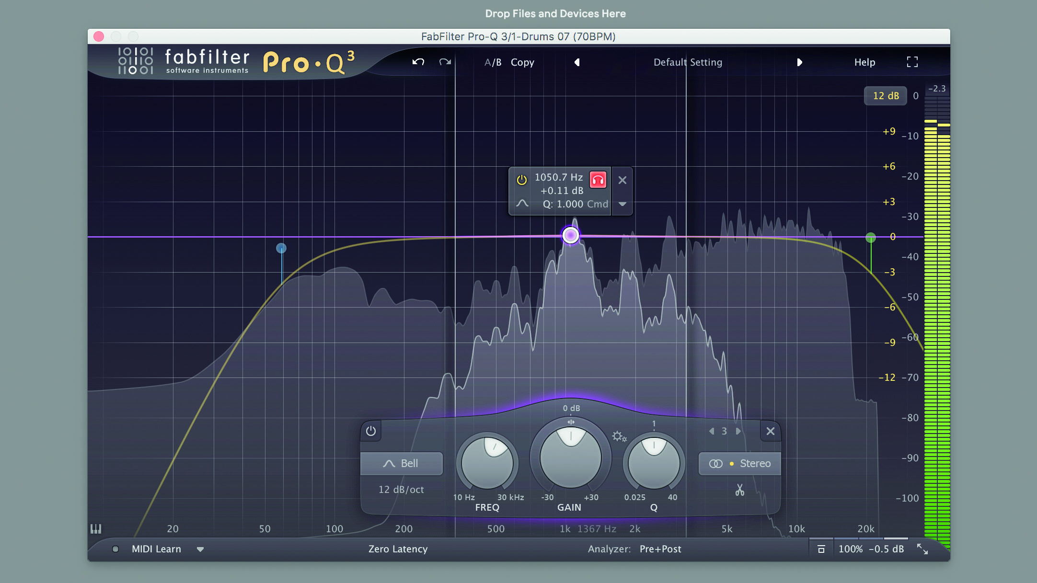Image resolution: width=1037 pixels, height=583 pixels.
Task: Toggle the MIDI Learn indicator
Action: [115, 549]
